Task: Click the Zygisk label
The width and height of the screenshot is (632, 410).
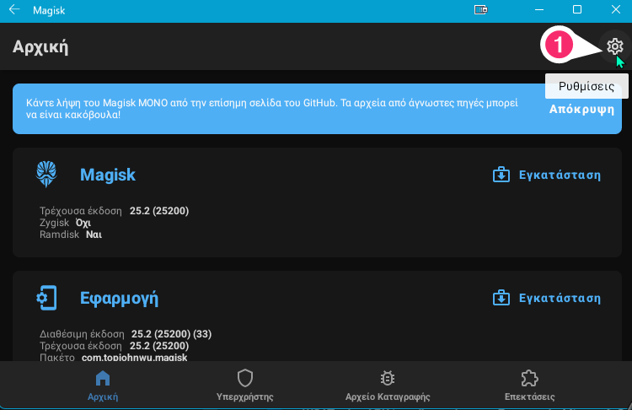Action: (x=54, y=223)
